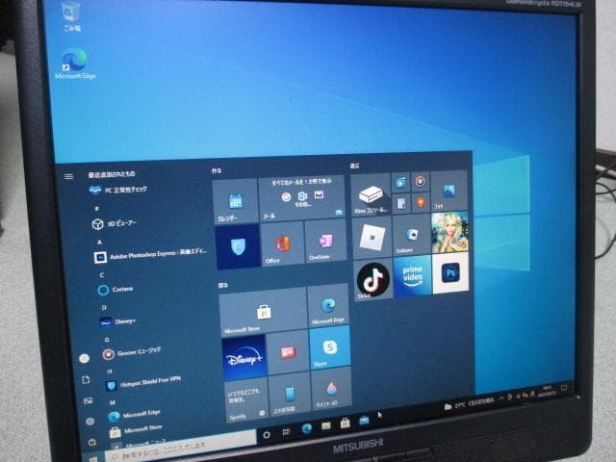The height and width of the screenshot is (462, 616).
Task: Open Settings gear in the Start menu rail
Action: pyautogui.click(x=90, y=422)
